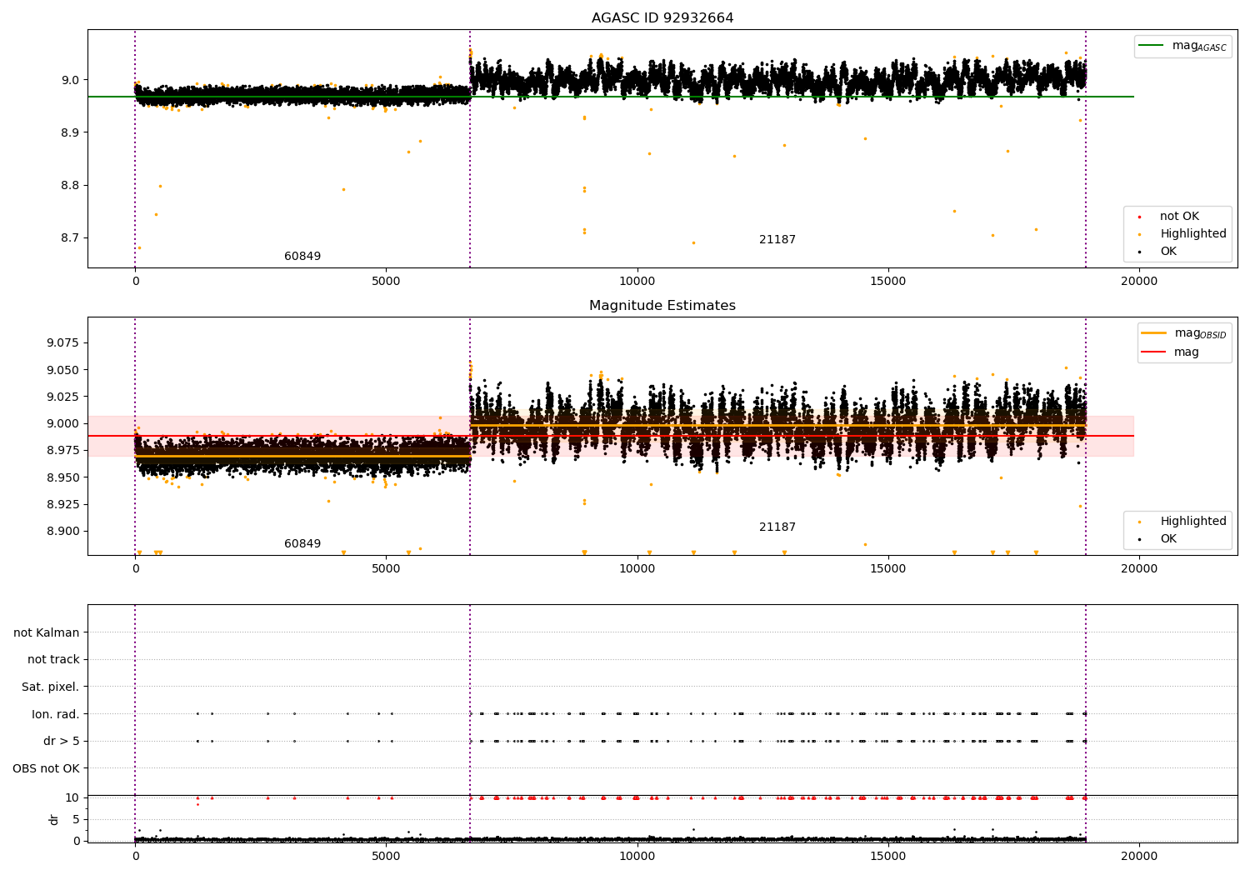Click the '60849' annotation in the top plot
1250x875 pixels.
pyautogui.click(x=302, y=257)
